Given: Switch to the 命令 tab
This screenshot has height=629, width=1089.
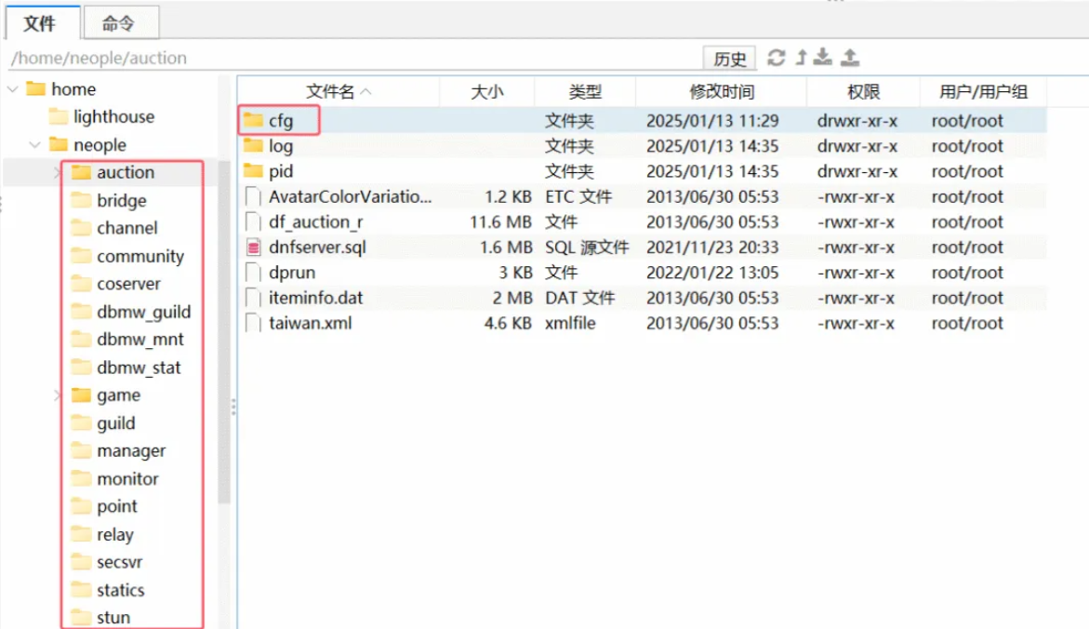Looking at the screenshot, I should point(118,24).
